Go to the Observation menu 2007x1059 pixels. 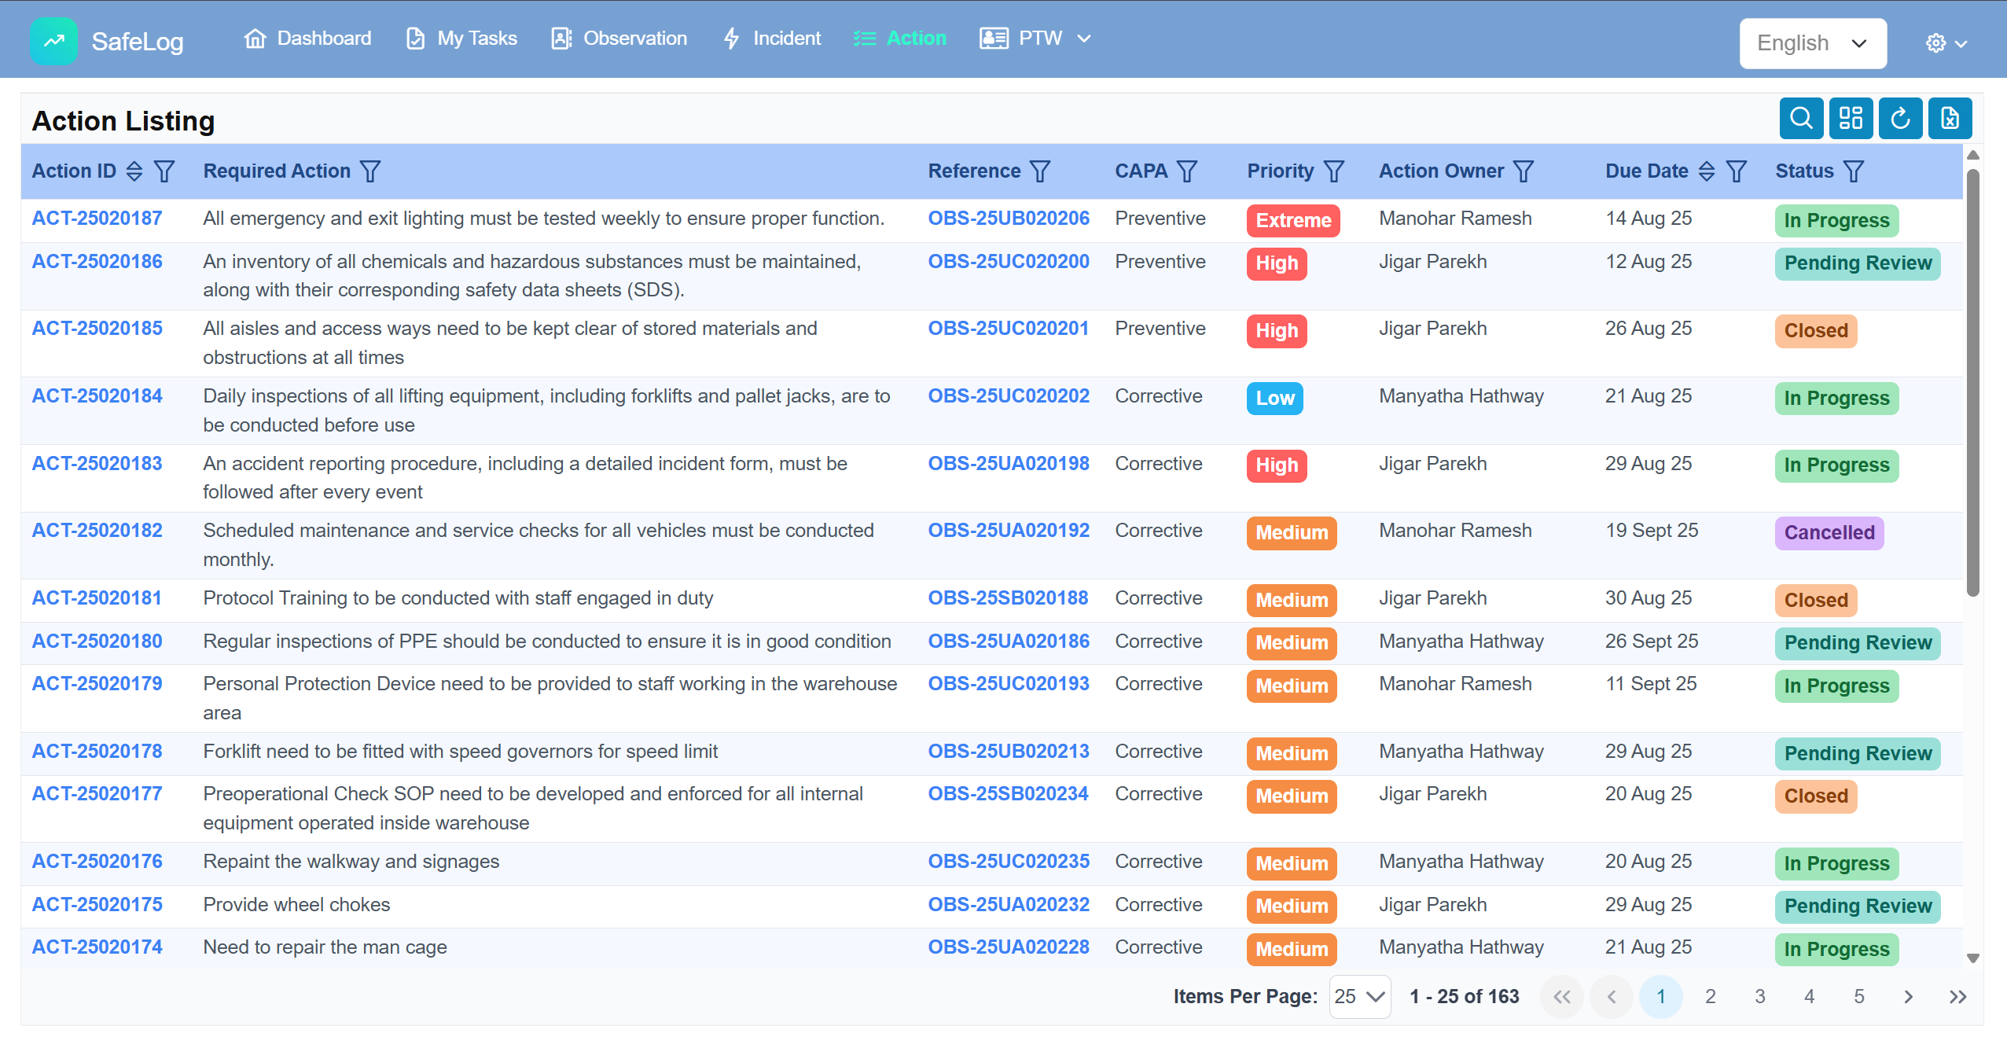[619, 39]
